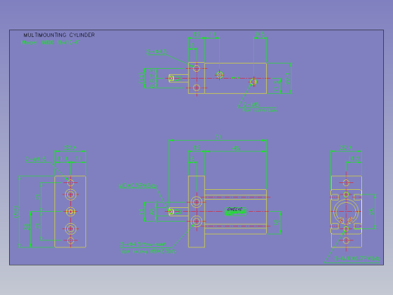Screen dimensions: 393x295
Task: Click the '11.4' dimension in left view
Action: [x=63, y=159]
